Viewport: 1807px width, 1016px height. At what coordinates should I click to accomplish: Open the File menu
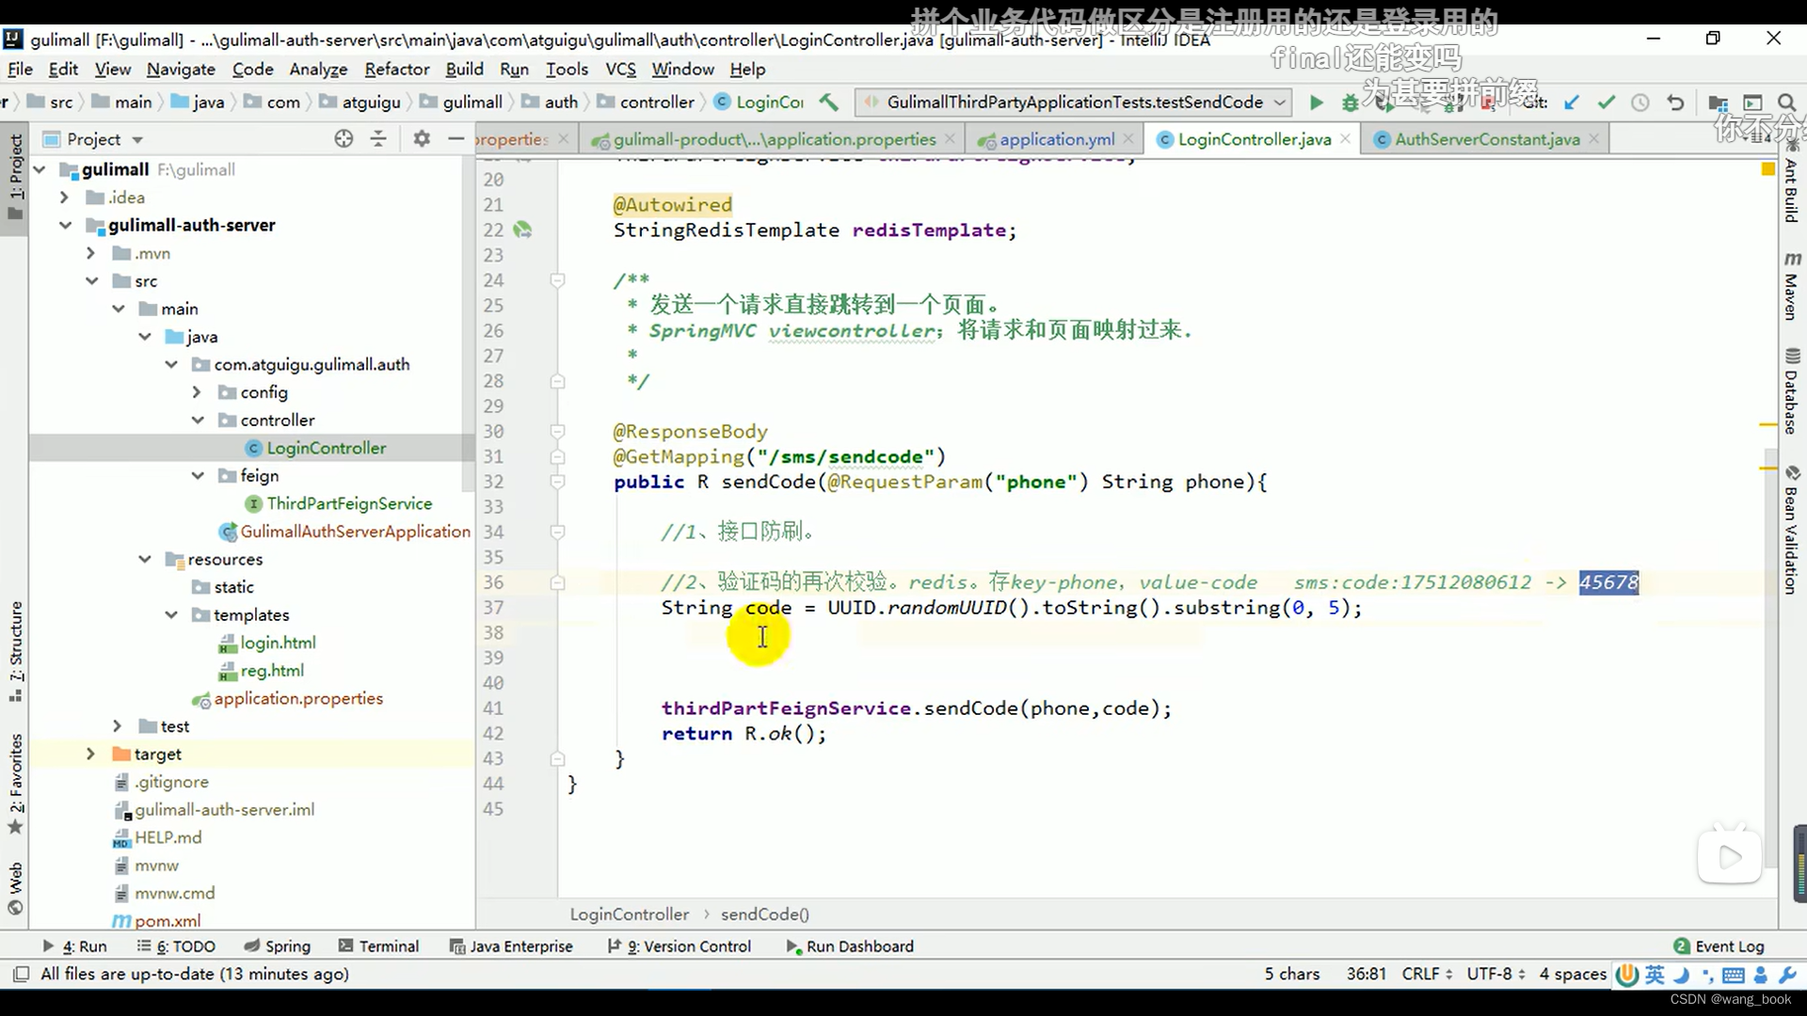(20, 69)
